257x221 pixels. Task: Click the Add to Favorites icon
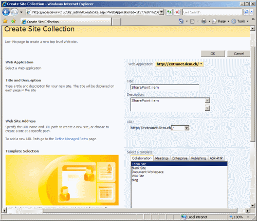pos(13,21)
